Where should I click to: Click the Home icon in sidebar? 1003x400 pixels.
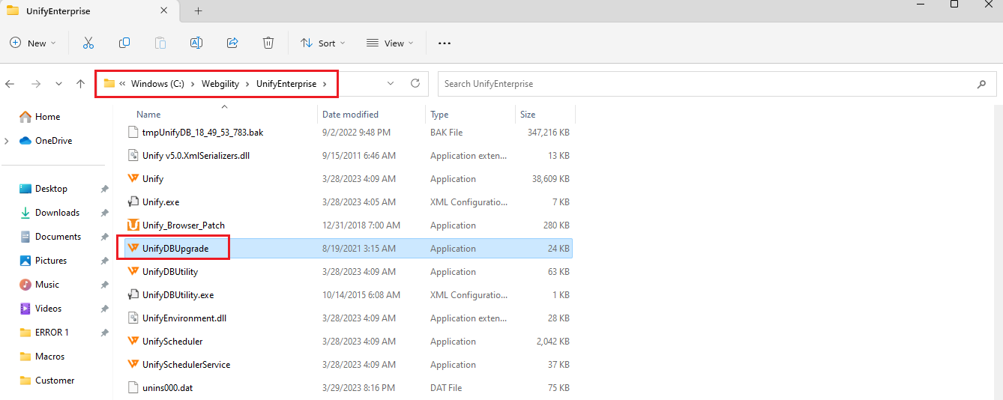[x=25, y=116]
